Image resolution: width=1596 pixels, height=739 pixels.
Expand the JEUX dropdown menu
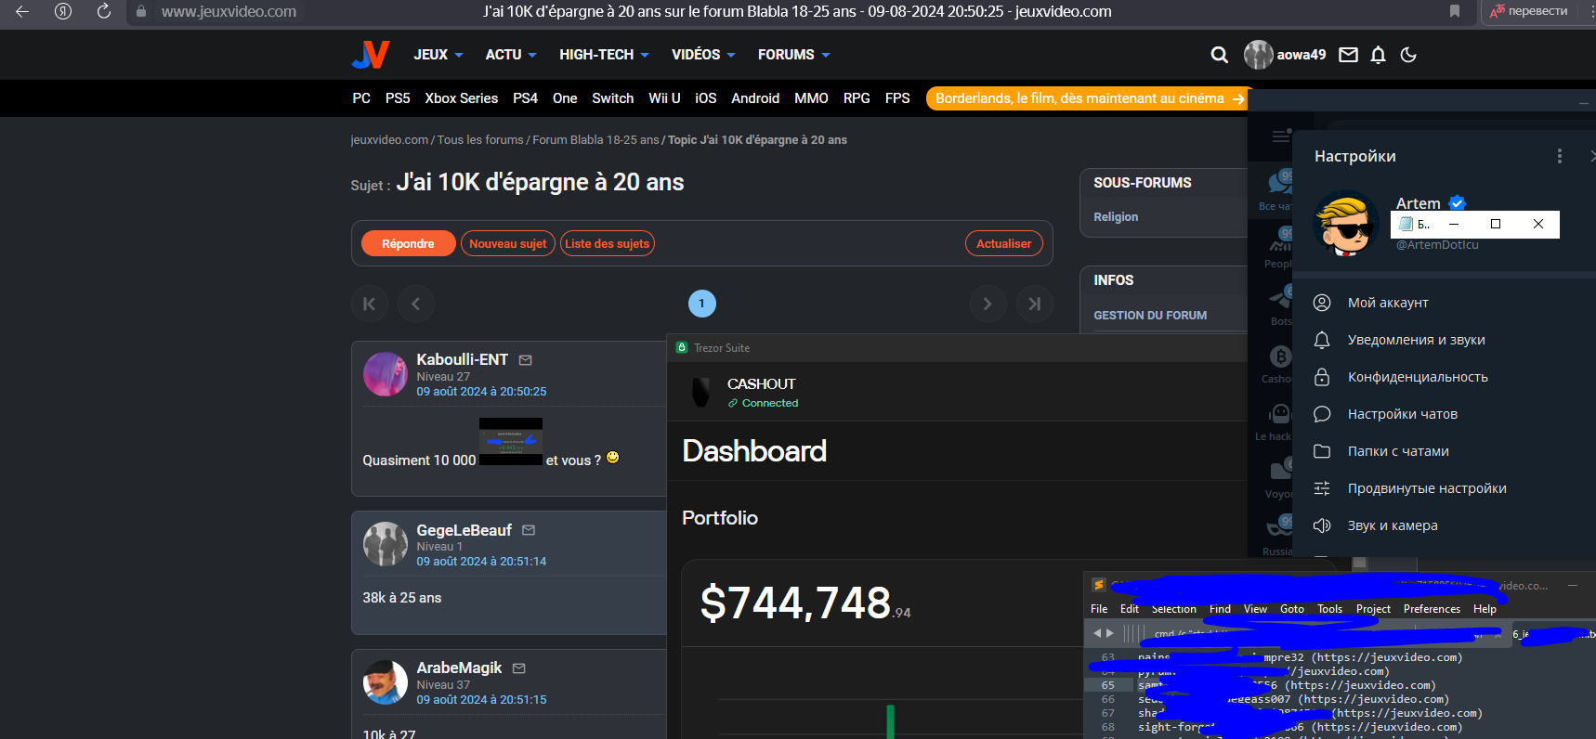point(438,55)
